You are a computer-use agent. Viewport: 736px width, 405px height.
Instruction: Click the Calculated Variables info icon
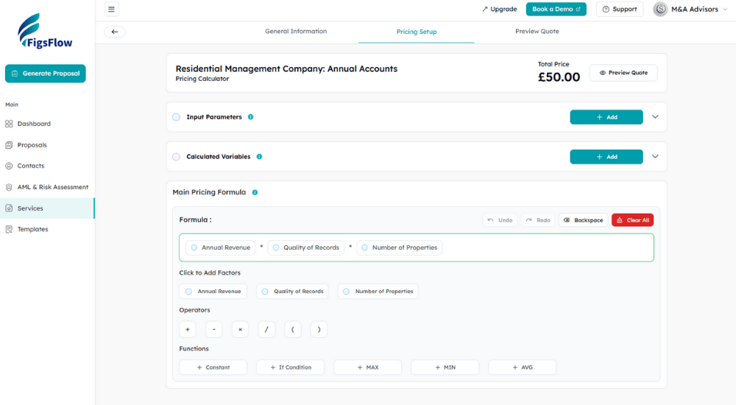[259, 156]
